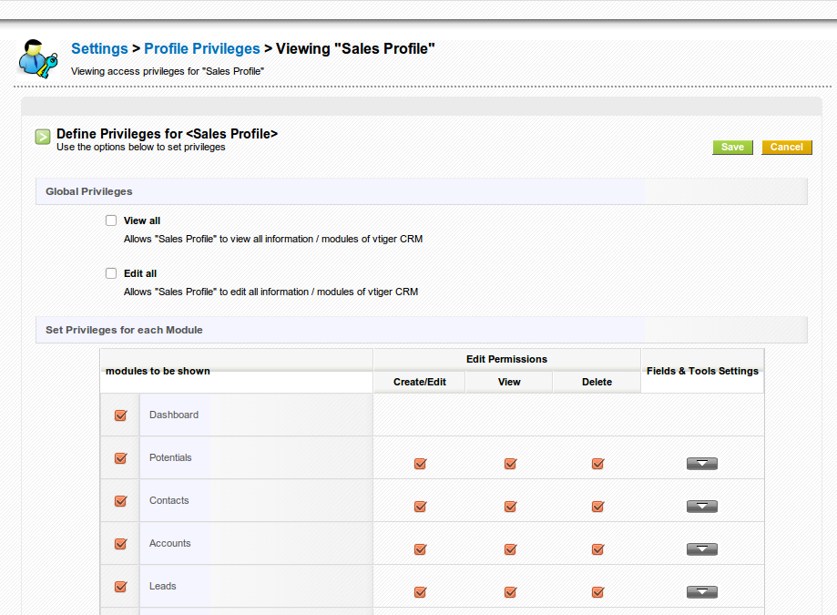Click the user profile icon beside Settings
Image resolution: width=837 pixels, height=615 pixels.
[37, 58]
